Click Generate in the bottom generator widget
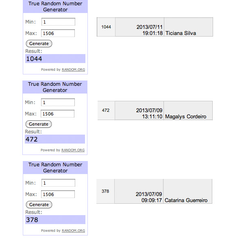Screen dimensions: 244x244 click(39, 205)
